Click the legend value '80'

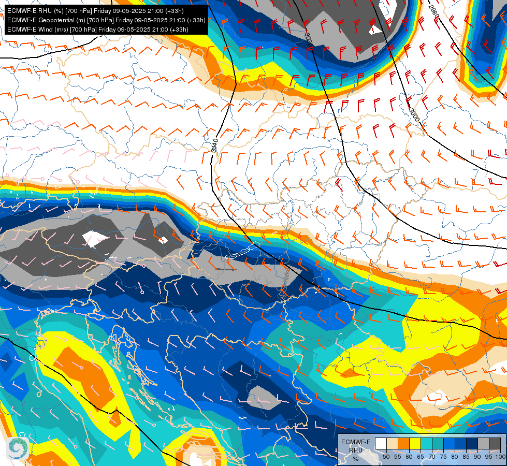pos(455,457)
